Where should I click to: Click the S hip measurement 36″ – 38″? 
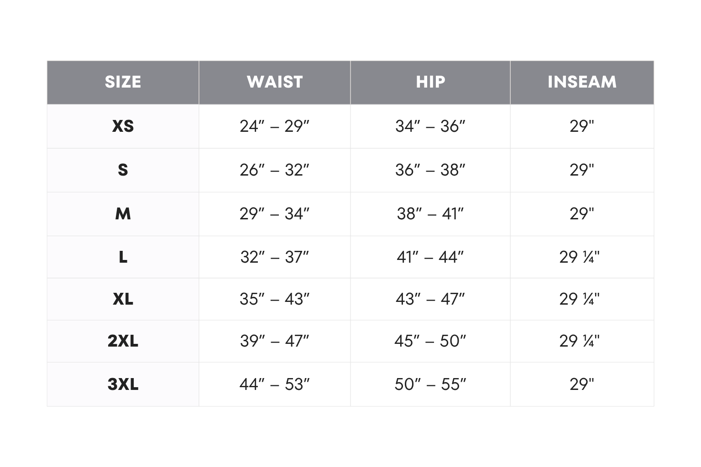point(430,170)
